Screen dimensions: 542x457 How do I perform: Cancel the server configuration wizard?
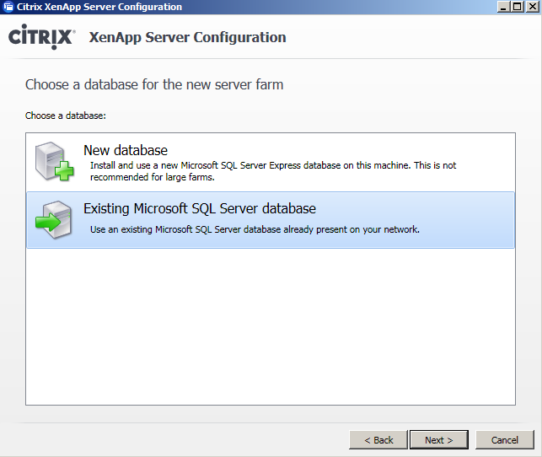click(x=505, y=440)
